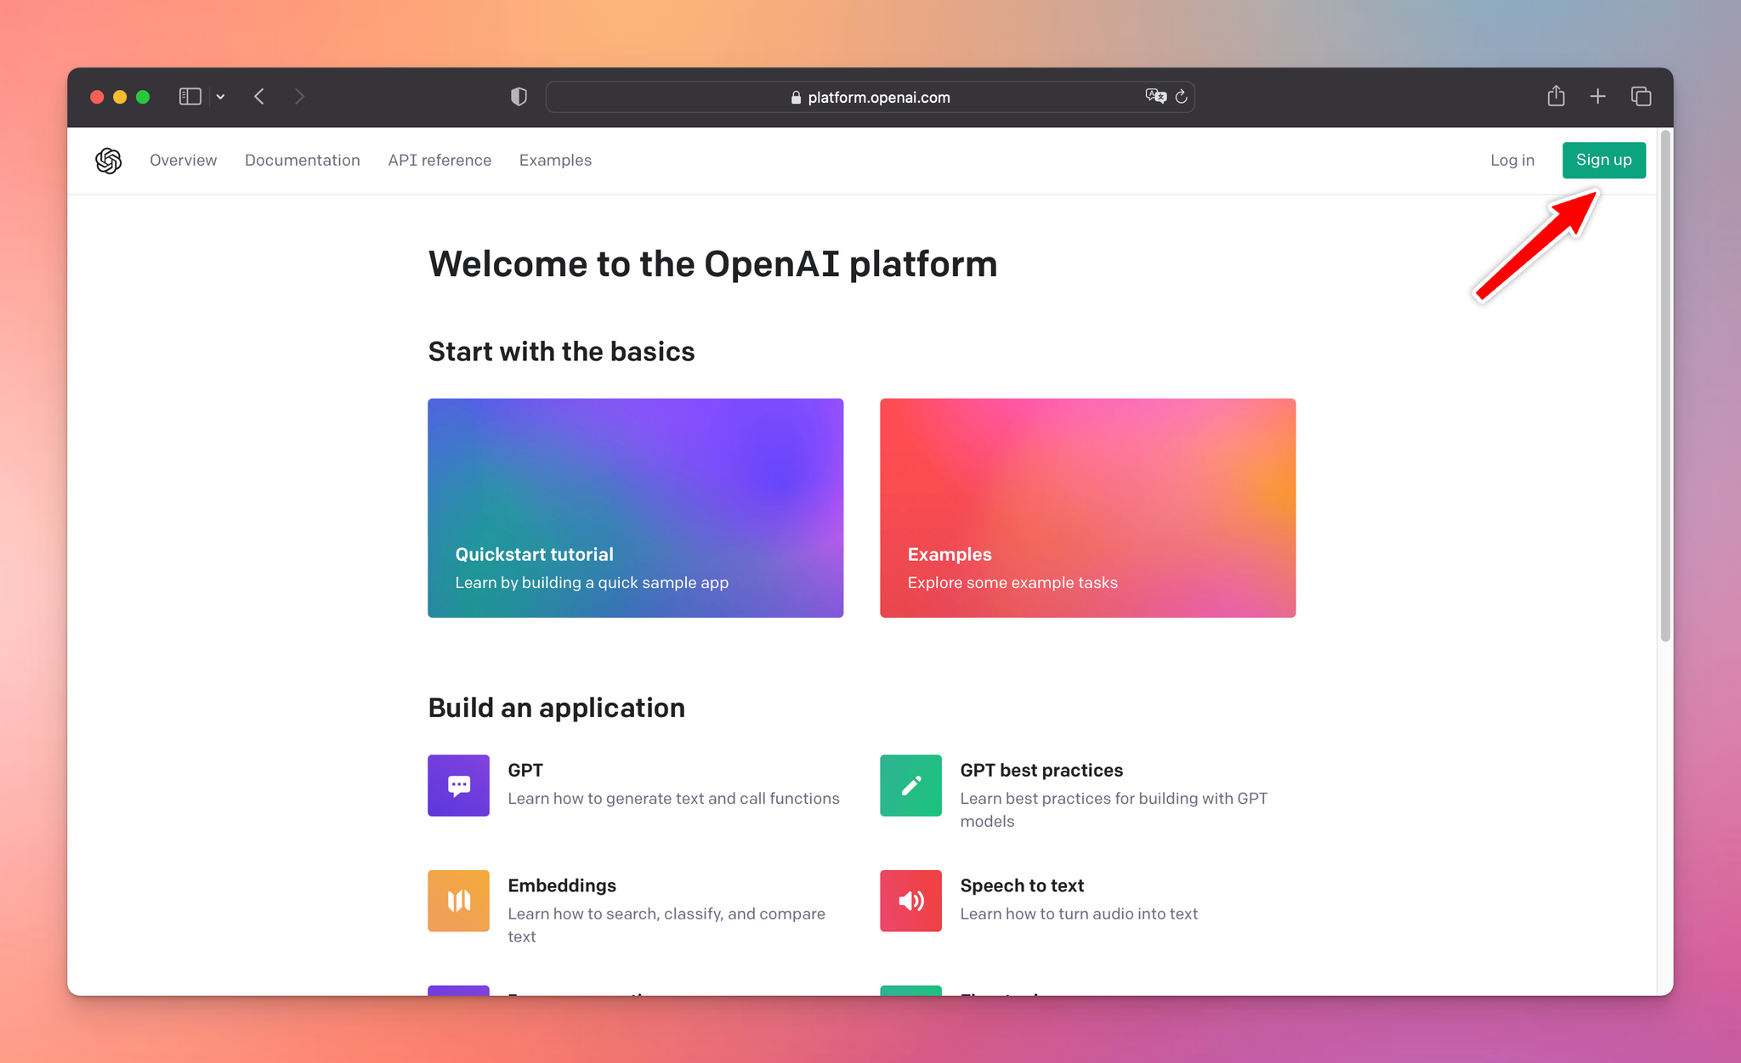This screenshot has height=1063, width=1741.
Task: Expand the chevron next to the sidebar button
Action: point(220,96)
